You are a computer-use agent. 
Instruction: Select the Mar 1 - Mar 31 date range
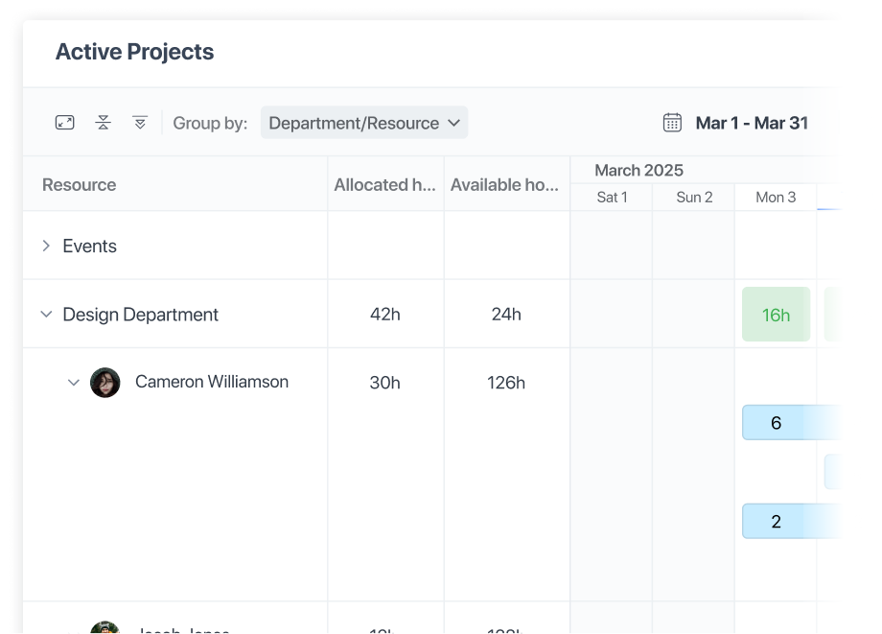(x=752, y=123)
